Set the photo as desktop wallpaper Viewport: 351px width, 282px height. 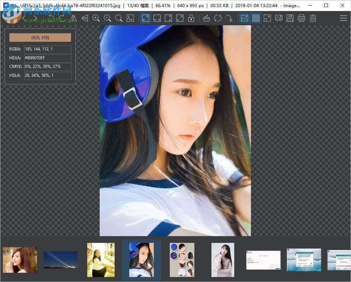tap(279, 18)
